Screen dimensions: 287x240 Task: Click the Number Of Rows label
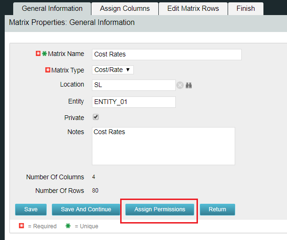tap(60, 191)
